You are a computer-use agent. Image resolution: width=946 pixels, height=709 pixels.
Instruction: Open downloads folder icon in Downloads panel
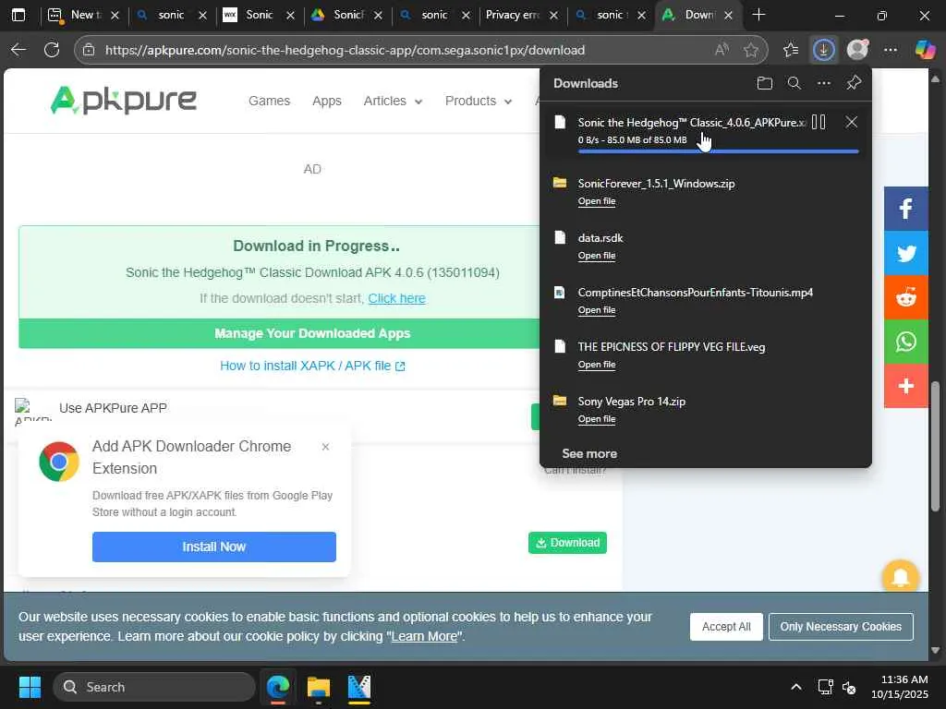764,83
